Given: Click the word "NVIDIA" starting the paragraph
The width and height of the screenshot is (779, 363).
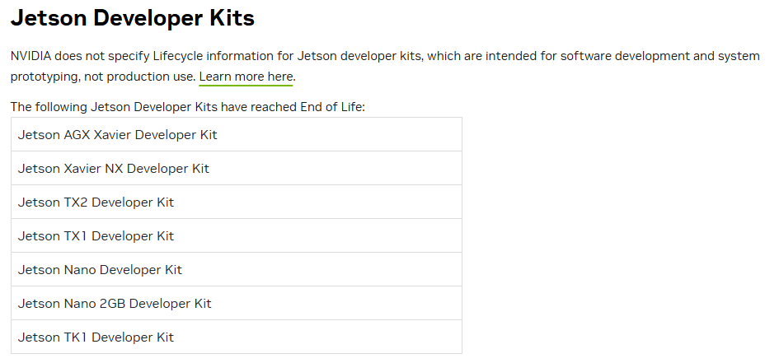Looking at the screenshot, I should point(31,56).
